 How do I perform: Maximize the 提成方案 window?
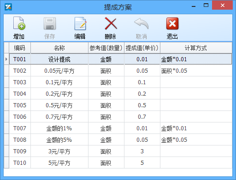(206, 5)
